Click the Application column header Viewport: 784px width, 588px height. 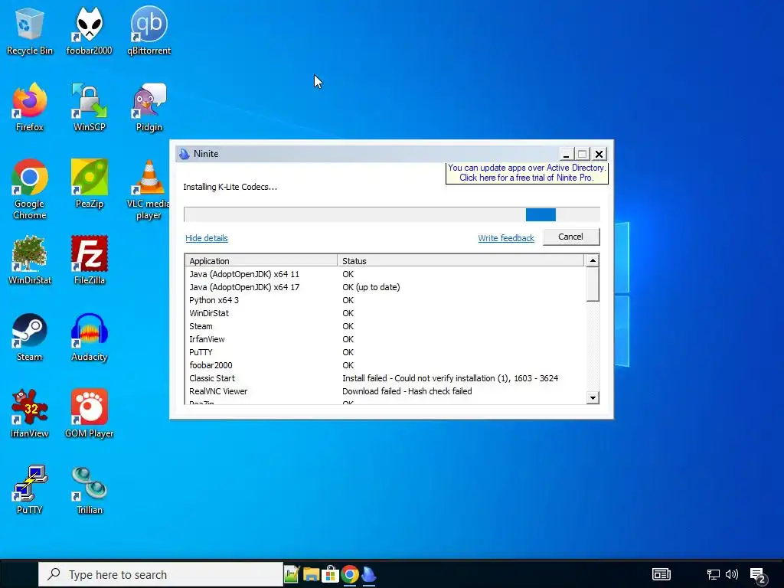pyautogui.click(x=261, y=261)
